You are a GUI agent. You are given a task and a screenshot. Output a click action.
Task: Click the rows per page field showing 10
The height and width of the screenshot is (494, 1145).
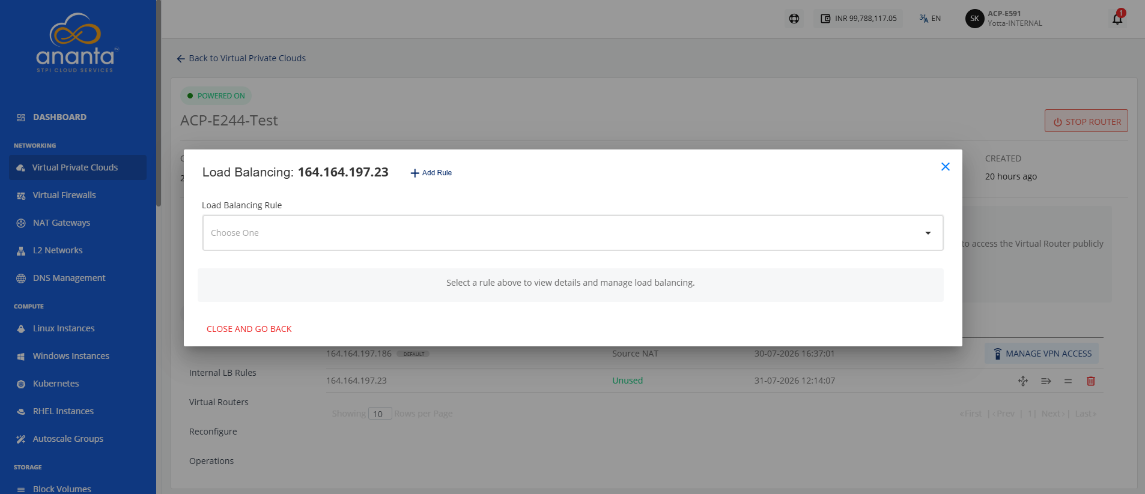(x=380, y=414)
